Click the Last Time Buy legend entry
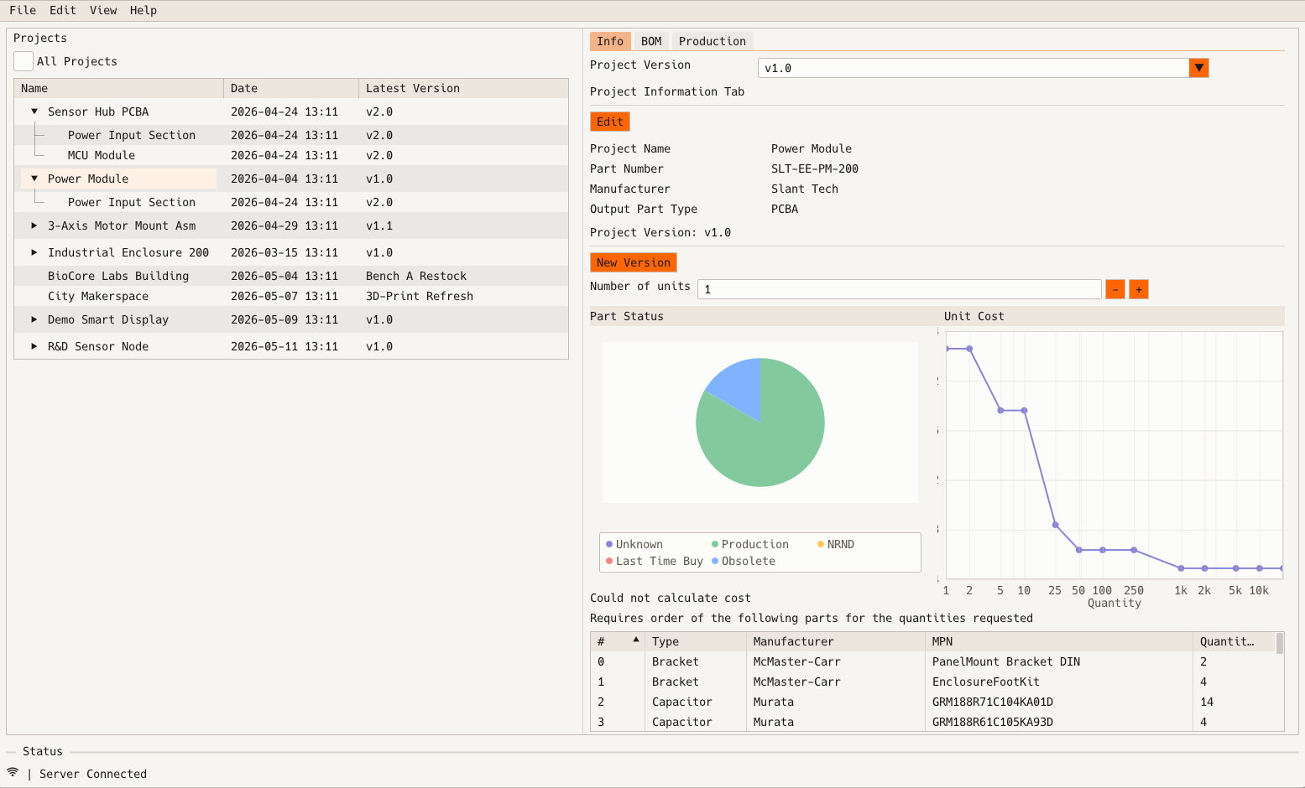The image size is (1305, 788). (x=655, y=561)
